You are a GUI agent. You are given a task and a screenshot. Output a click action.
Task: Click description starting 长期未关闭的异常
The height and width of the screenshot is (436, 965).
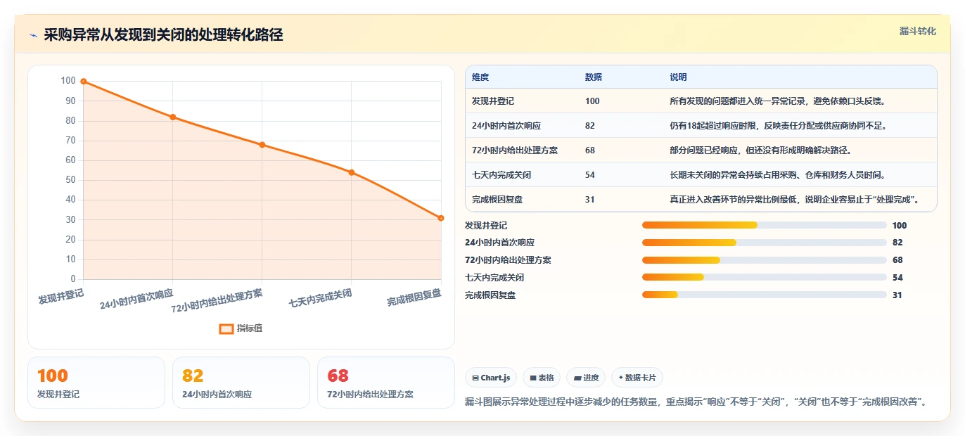pos(778,175)
